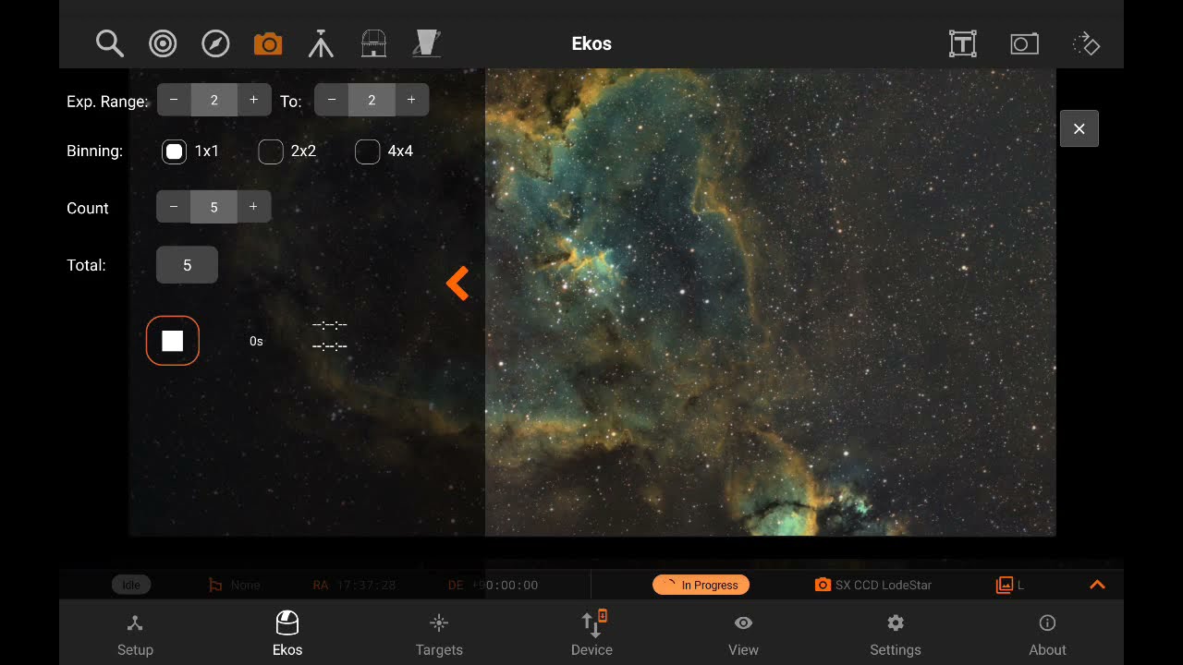Click the status bar camera icon
Screen dimensions: 1183x665
(823, 585)
